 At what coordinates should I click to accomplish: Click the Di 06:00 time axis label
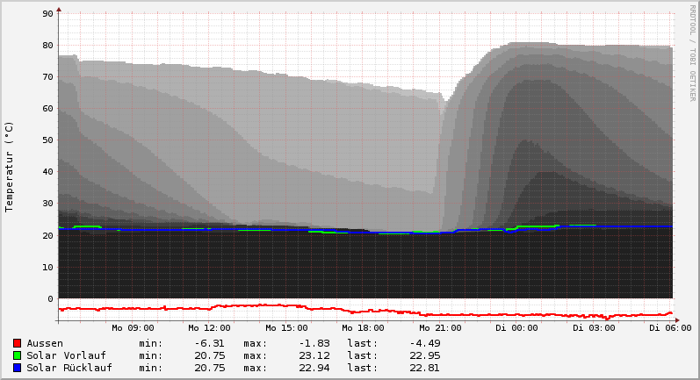pyautogui.click(x=669, y=327)
